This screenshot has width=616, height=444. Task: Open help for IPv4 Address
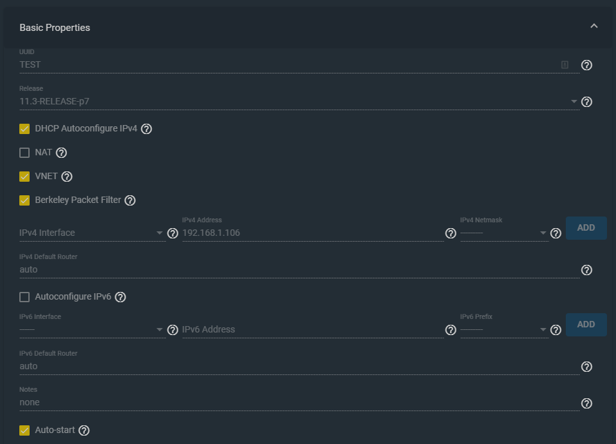point(451,233)
